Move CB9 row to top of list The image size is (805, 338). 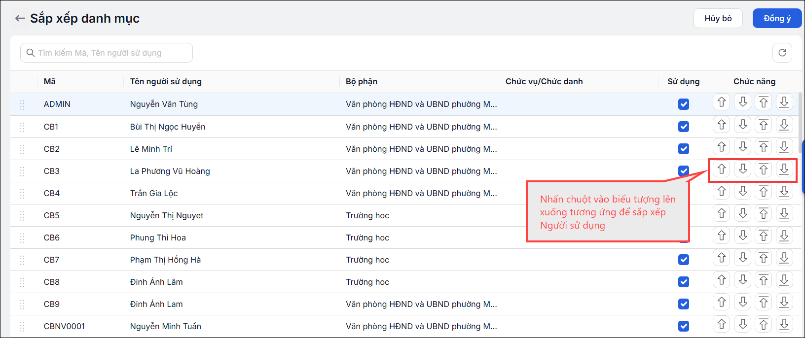point(764,302)
